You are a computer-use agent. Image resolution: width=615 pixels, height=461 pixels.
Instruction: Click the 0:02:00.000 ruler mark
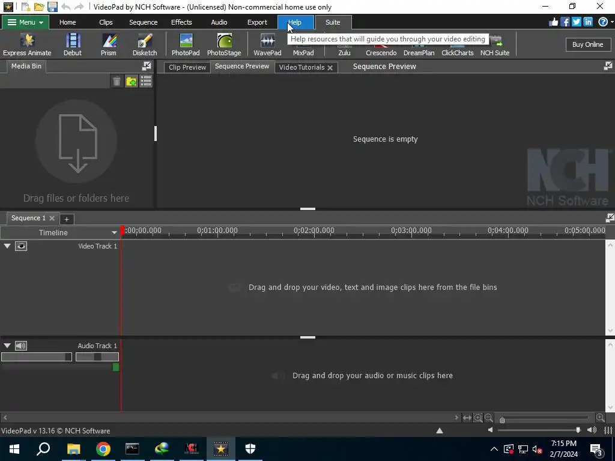coord(314,230)
